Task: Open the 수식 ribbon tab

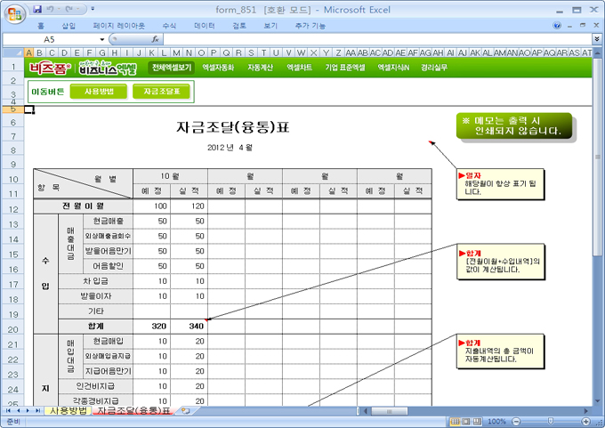Action: point(169,26)
